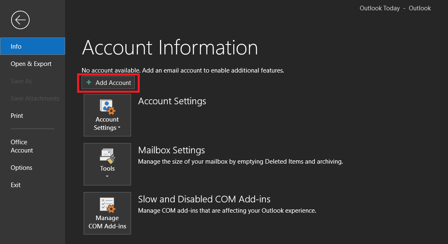Click the 'No account available' message text

[183, 70]
